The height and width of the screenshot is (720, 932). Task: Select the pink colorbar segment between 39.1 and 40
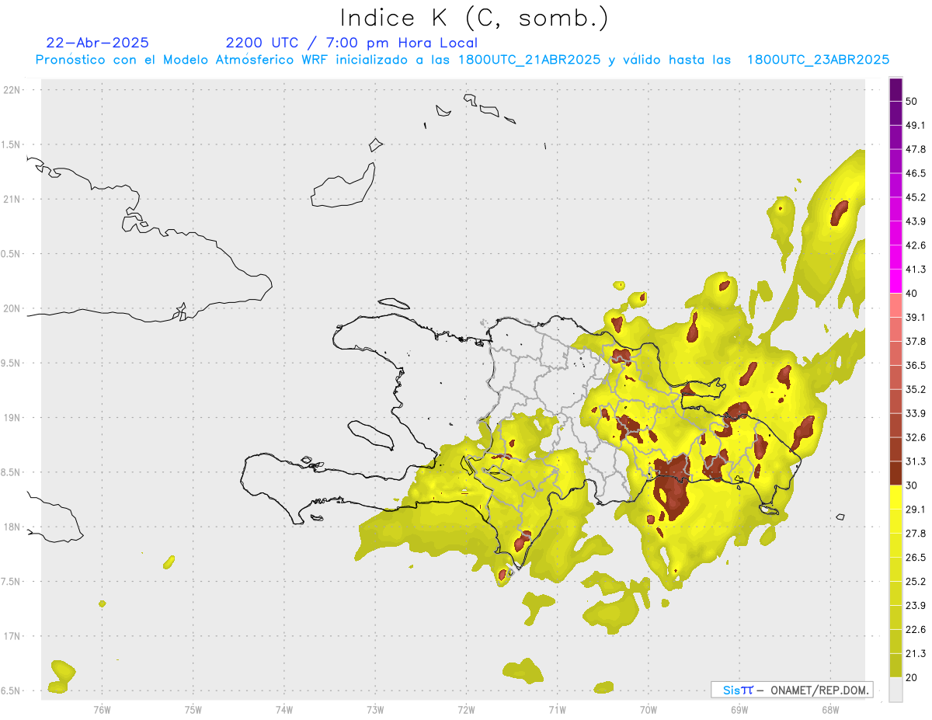895,305
